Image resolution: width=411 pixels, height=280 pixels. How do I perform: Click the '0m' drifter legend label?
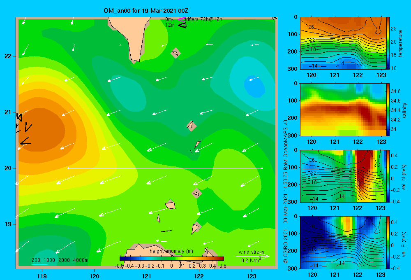169,19
